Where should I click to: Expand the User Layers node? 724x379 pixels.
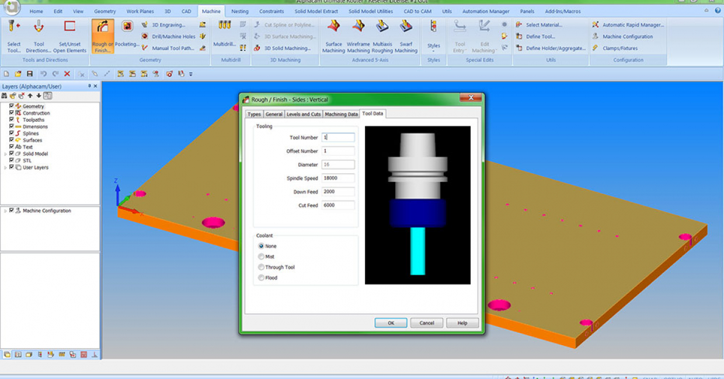pyautogui.click(x=5, y=167)
